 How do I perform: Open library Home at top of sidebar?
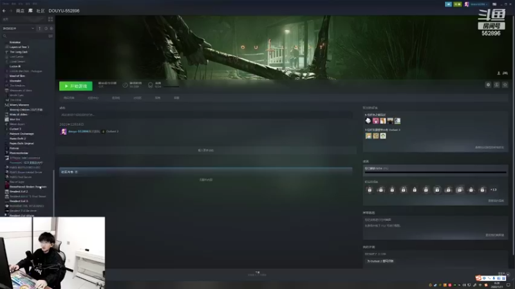[x=23, y=19]
